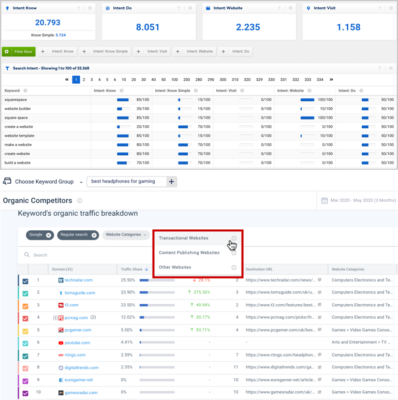Viewport: 398px width, 400px height.
Task: Click the Search Intent filter funnel icon
Action: [x=7, y=68]
